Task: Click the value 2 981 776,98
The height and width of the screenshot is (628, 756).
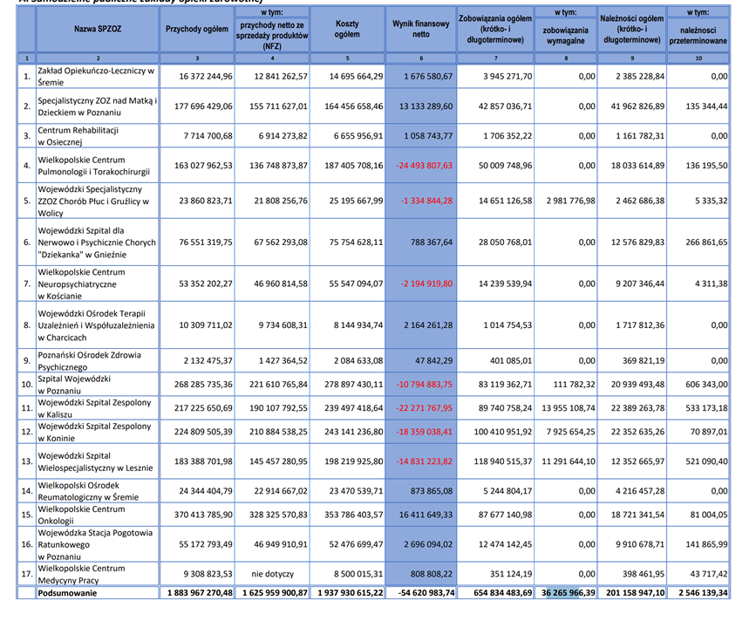Action: pos(571,201)
